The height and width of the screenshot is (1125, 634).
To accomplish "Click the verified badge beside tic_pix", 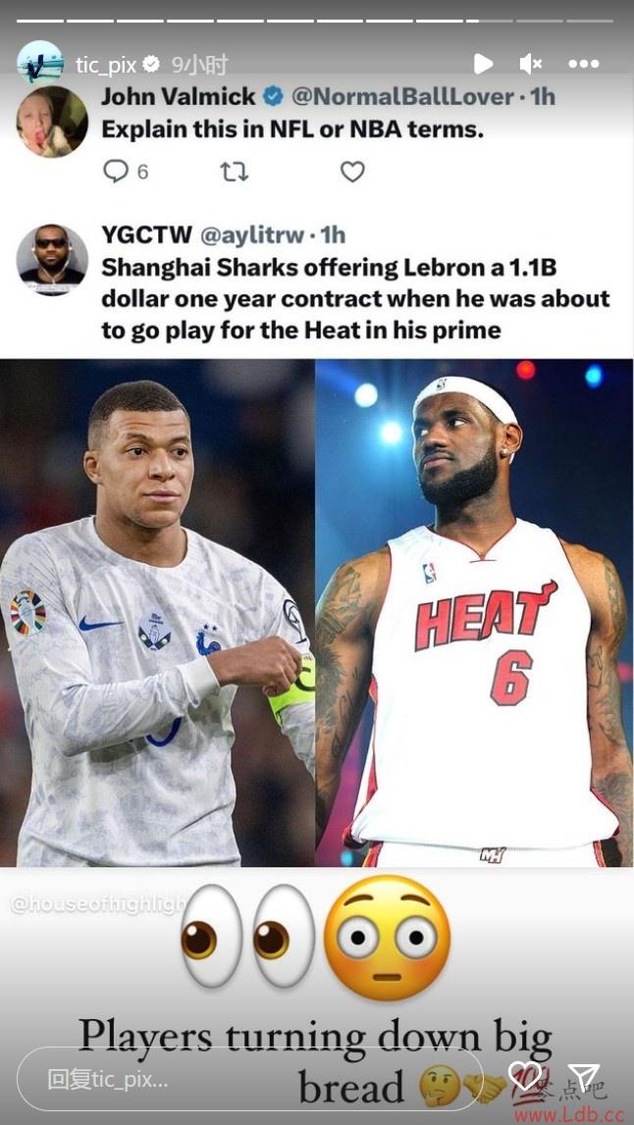I will (151, 65).
